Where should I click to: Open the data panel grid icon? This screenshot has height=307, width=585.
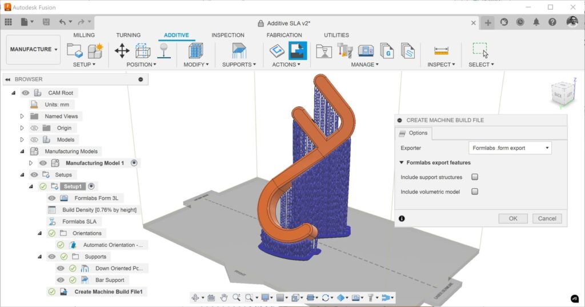(8, 22)
